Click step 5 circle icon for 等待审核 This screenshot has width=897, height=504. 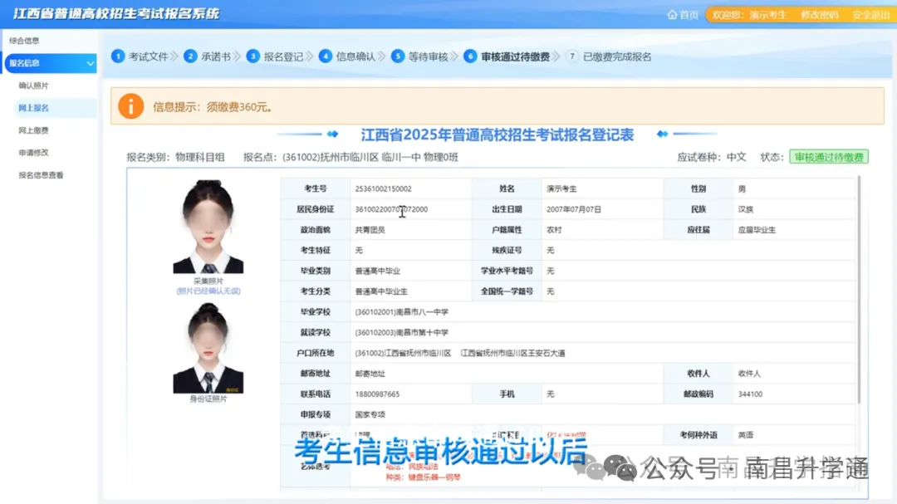(x=398, y=56)
